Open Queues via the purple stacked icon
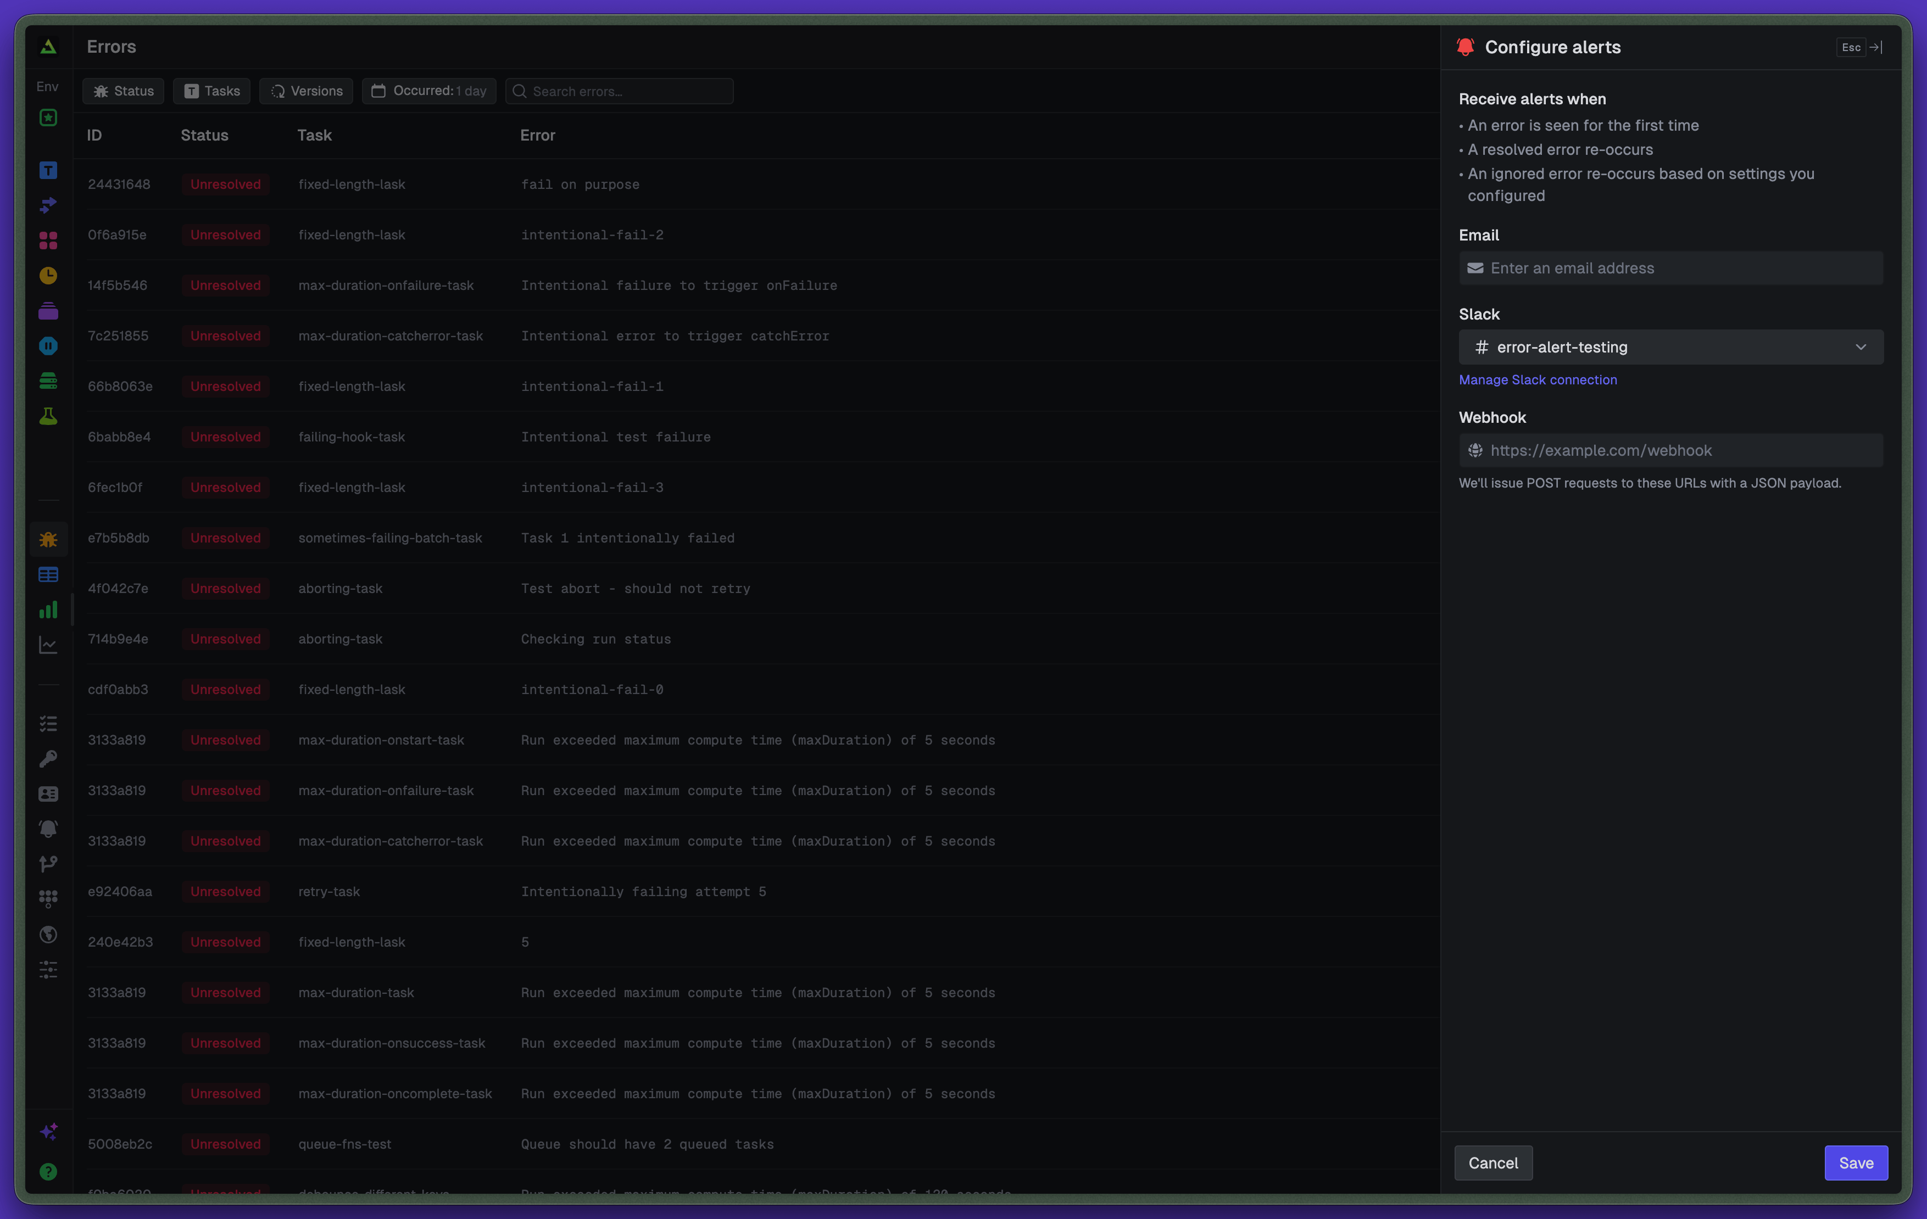 point(48,310)
